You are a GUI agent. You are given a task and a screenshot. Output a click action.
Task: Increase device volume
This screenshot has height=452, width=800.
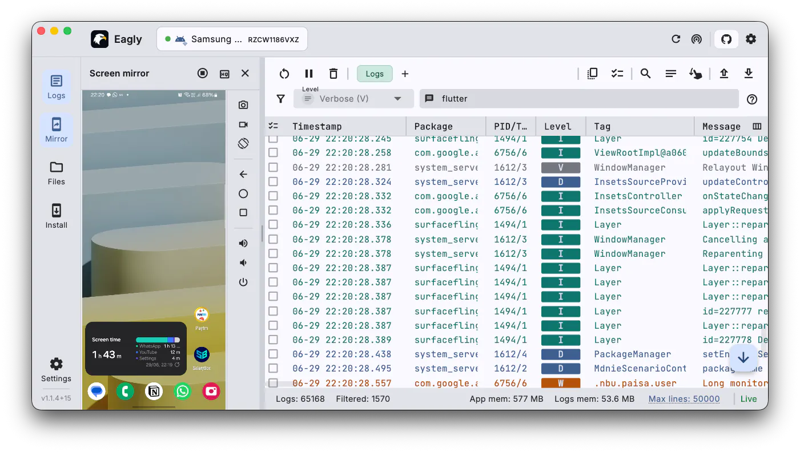243,243
